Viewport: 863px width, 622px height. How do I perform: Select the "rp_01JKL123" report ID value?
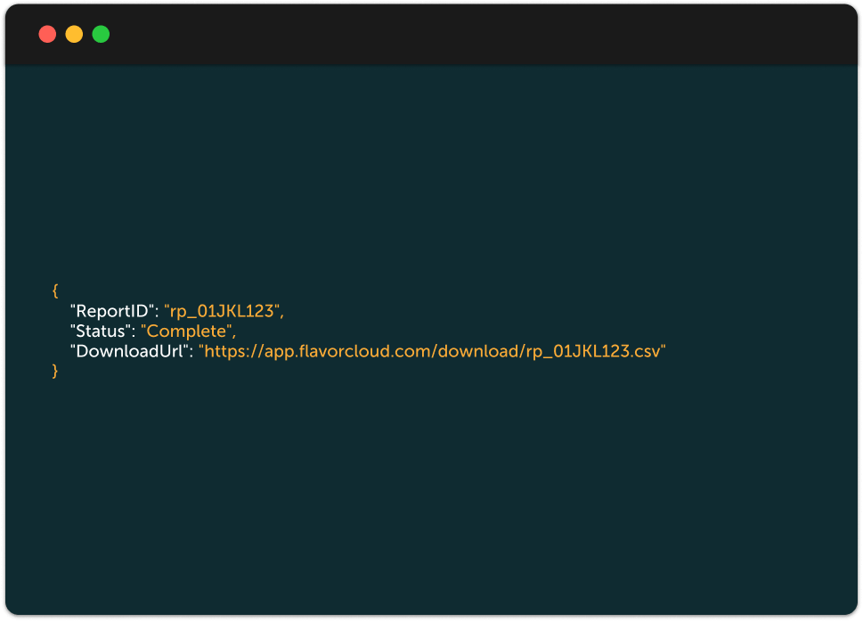[222, 312]
